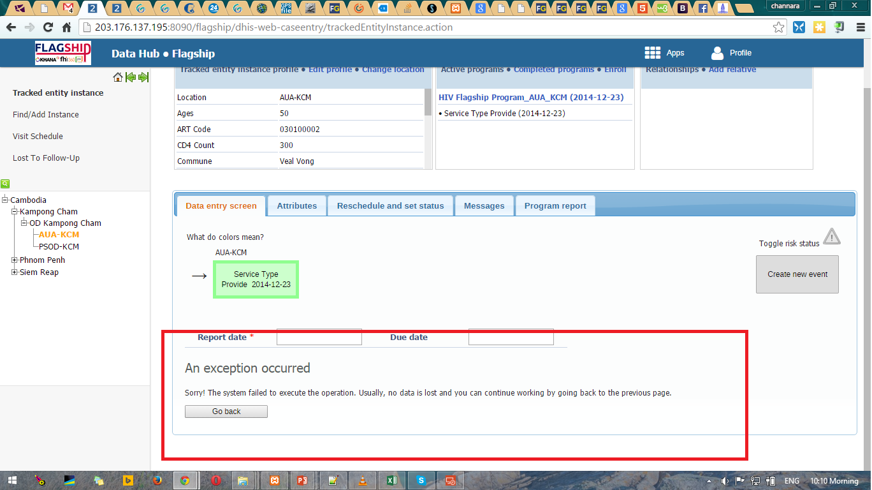Open the Windows Start menu
The image size is (872, 490).
point(11,480)
